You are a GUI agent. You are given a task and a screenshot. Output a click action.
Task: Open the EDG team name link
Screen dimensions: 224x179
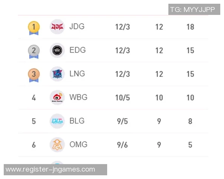77,50
